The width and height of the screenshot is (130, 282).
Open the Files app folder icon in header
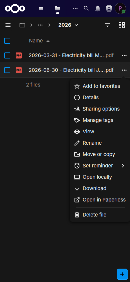(x=58, y=8)
